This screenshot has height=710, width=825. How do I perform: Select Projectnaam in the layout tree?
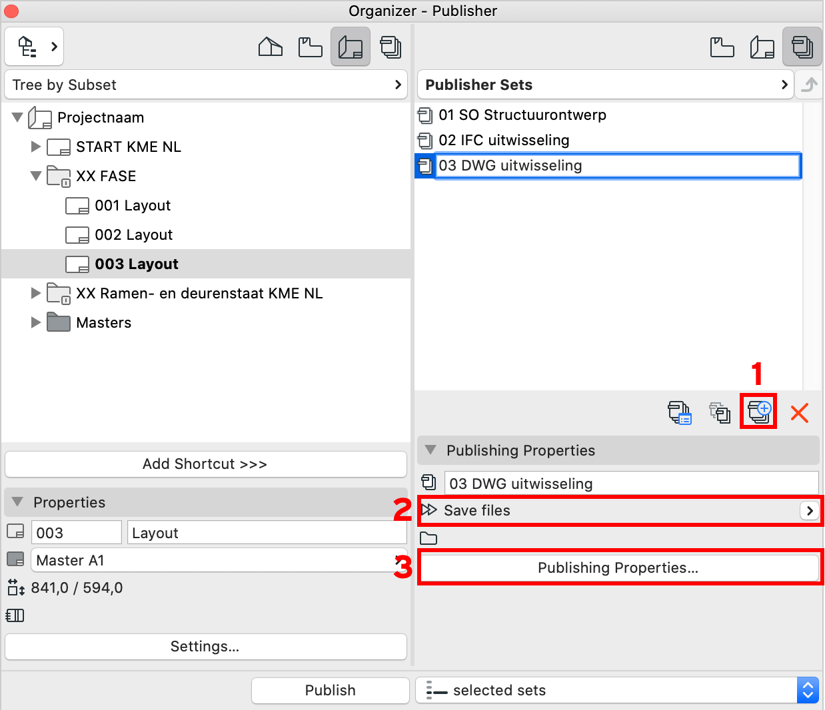coord(101,117)
